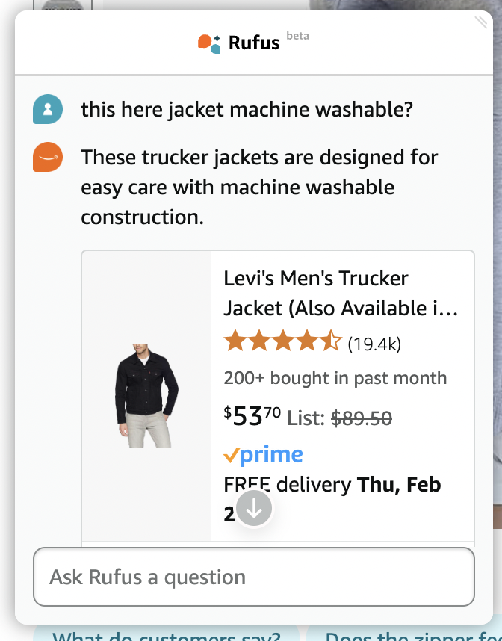This screenshot has height=641, width=502.
Task: Click the Rufus logo icon in header
Action: (x=209, y=43)
